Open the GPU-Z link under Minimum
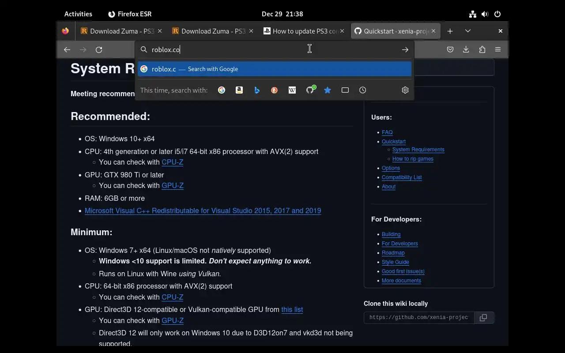This screenshot has height=353, width=565. coord(173,321)
